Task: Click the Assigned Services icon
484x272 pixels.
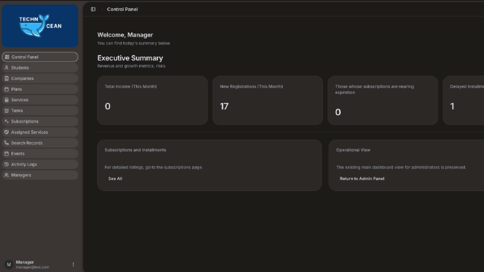Action: point(7,132)
